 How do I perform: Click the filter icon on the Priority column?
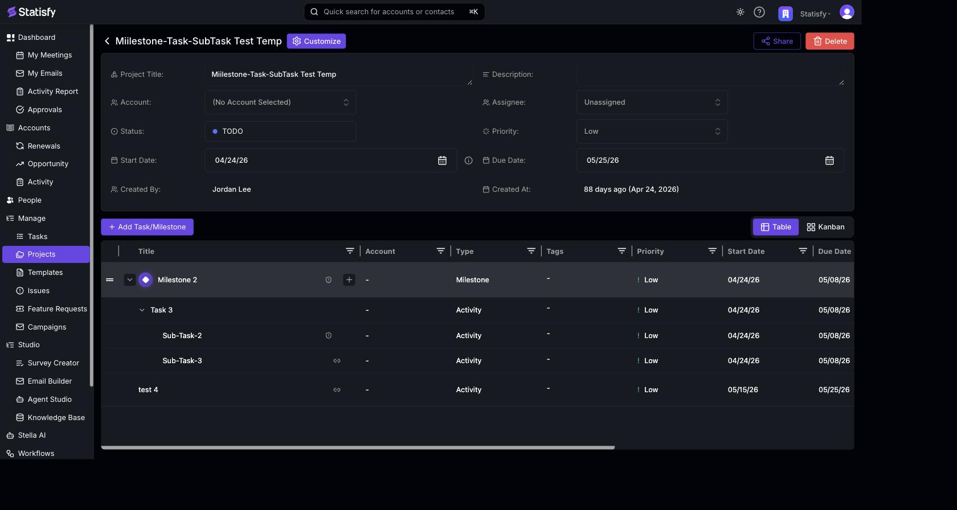712,251
